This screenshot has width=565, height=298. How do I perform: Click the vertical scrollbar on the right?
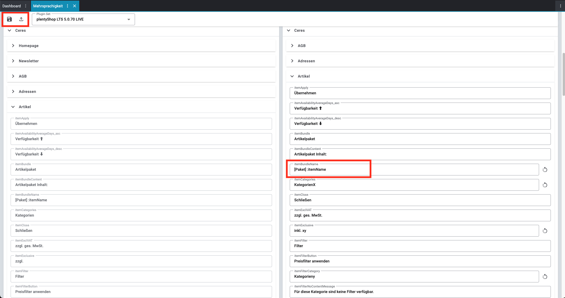[563, 73]
